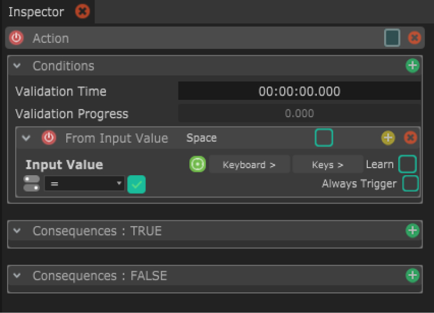
Task: Toggle the switch icon under Input Value
Action: coord(31,183)
